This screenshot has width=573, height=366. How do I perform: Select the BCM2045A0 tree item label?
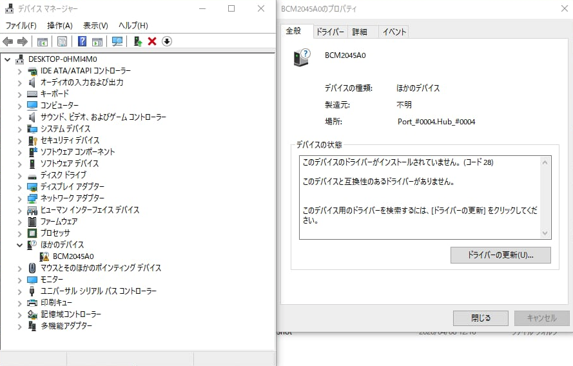(73, 256)
